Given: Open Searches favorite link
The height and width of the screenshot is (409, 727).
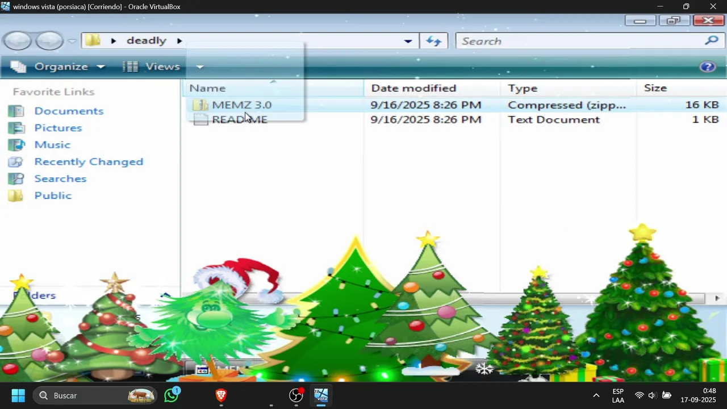Looking at the screenshot, I should pos(60,178).
